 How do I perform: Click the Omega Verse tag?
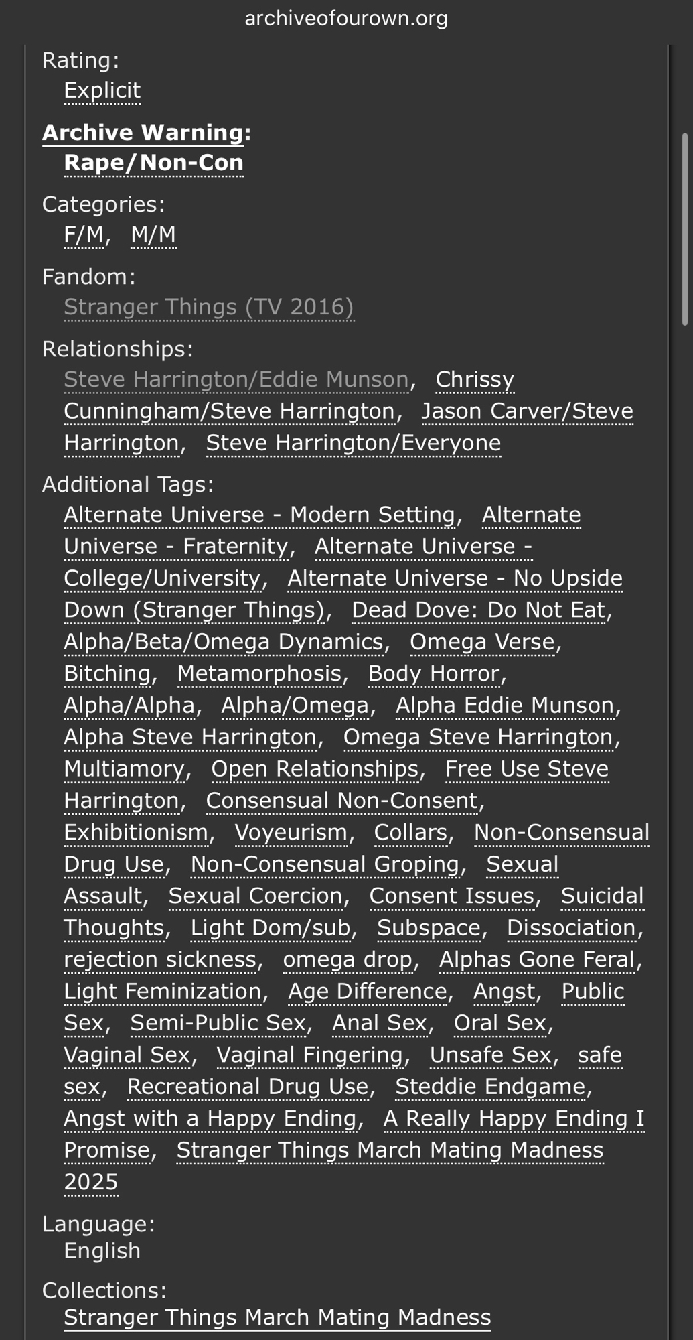point(482,642)
